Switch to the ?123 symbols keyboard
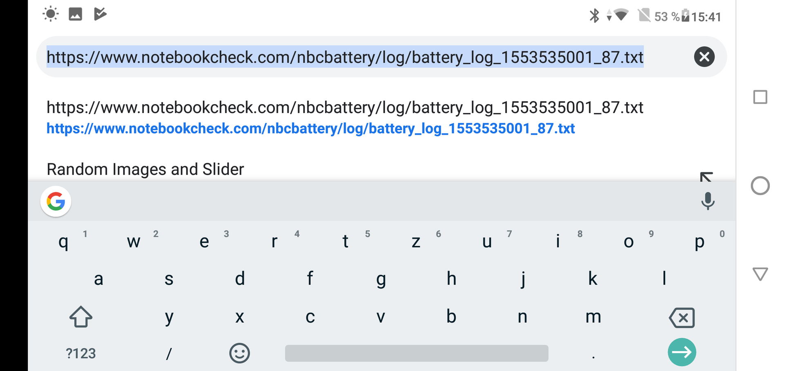Viewport: 785px width, 371px height. coord(81,353)
